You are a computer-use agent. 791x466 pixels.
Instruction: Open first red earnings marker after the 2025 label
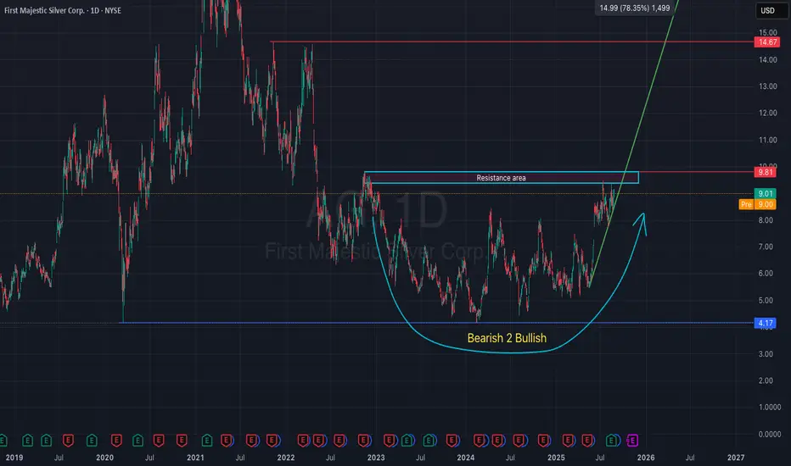tap(568, 441)
